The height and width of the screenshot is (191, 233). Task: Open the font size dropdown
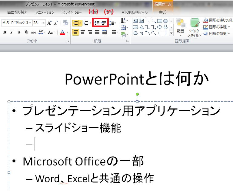[x=43, y=23]
